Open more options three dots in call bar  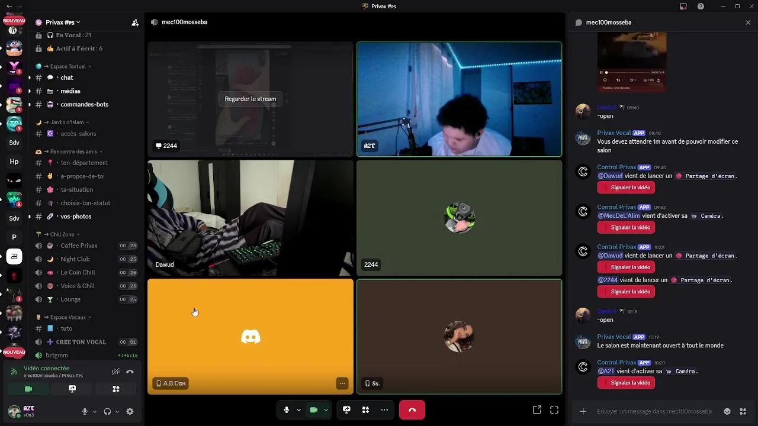pyautogui.click(x=384, y=410)
